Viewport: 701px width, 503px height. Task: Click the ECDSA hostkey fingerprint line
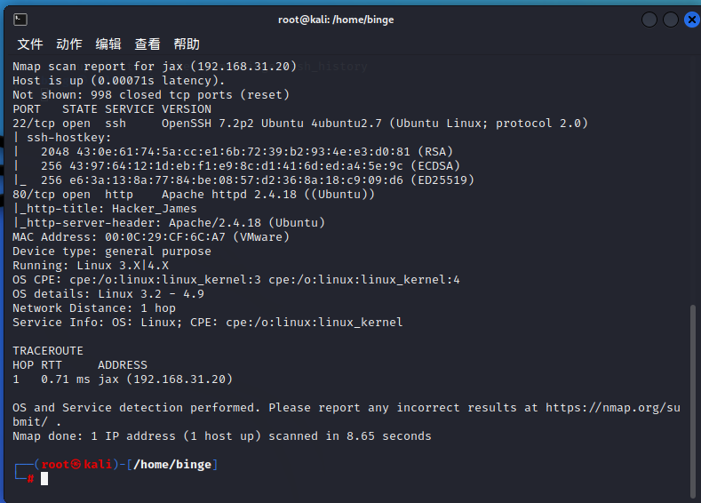point(236,166)
